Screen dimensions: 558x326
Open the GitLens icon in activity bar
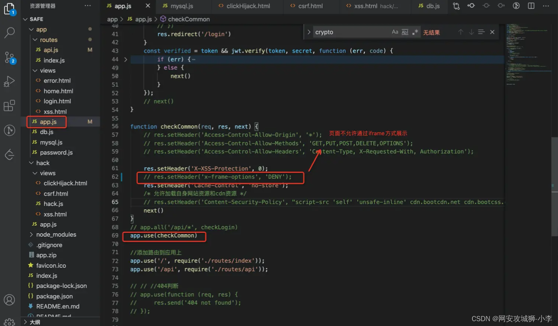click(x=9, y=130)
